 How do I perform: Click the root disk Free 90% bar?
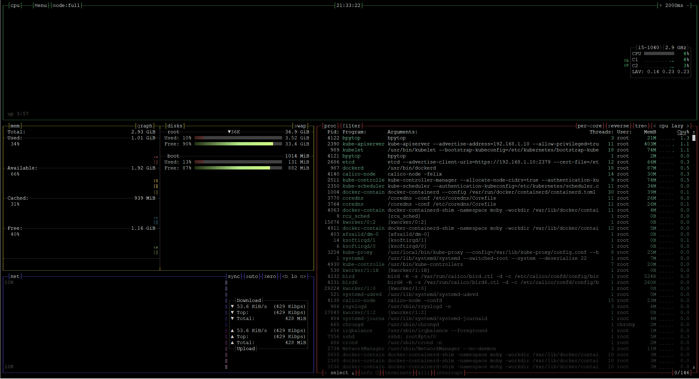click(x=238, y=144)
